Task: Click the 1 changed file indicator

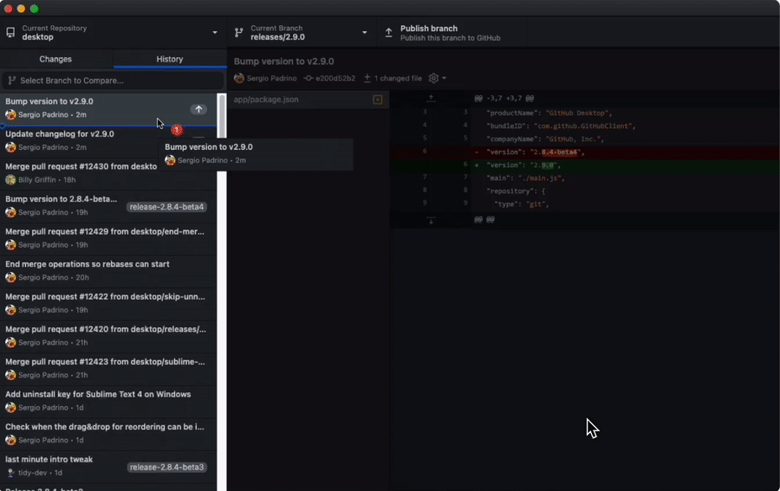Action: coord(393,78)
